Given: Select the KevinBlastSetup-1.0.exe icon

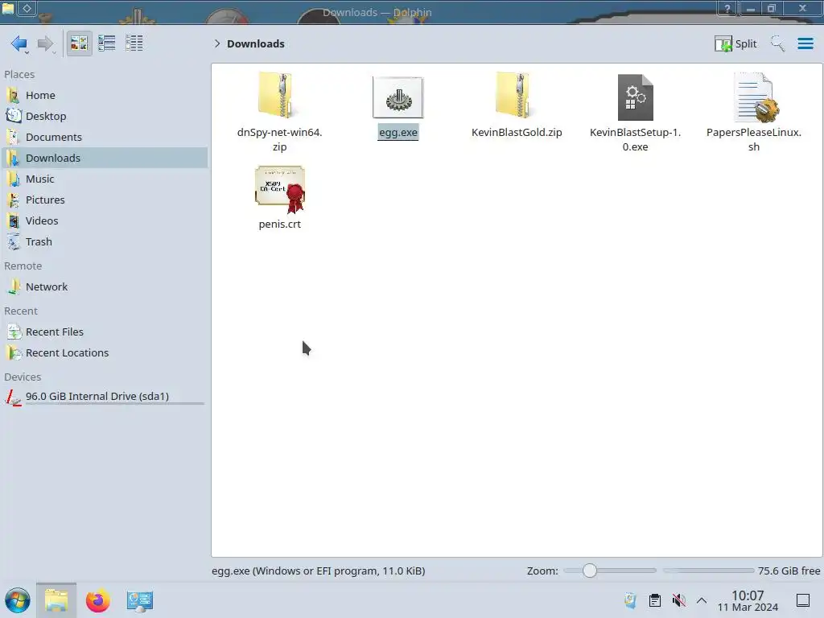Looking at the screenshot, I should click(x=636, y=97).
